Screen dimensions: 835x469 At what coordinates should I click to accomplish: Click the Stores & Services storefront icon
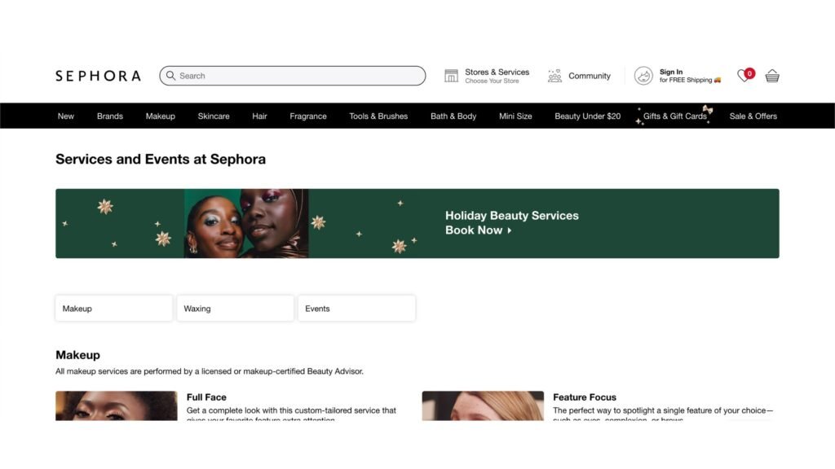[451, 76]
